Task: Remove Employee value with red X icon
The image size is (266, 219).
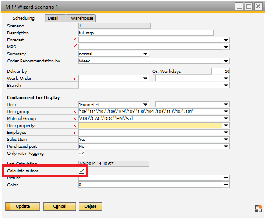Action: [75, 133]
